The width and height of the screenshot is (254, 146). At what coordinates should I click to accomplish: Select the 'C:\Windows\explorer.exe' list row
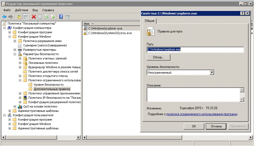105,28
